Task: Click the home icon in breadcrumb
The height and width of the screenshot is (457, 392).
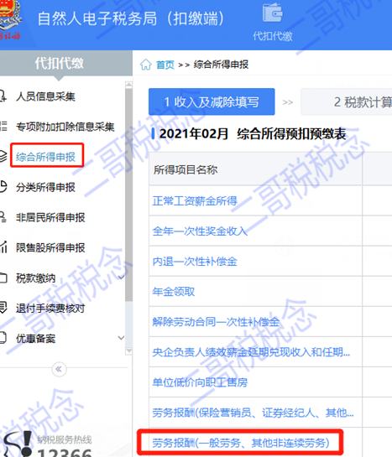Action: tap(145, 65)
